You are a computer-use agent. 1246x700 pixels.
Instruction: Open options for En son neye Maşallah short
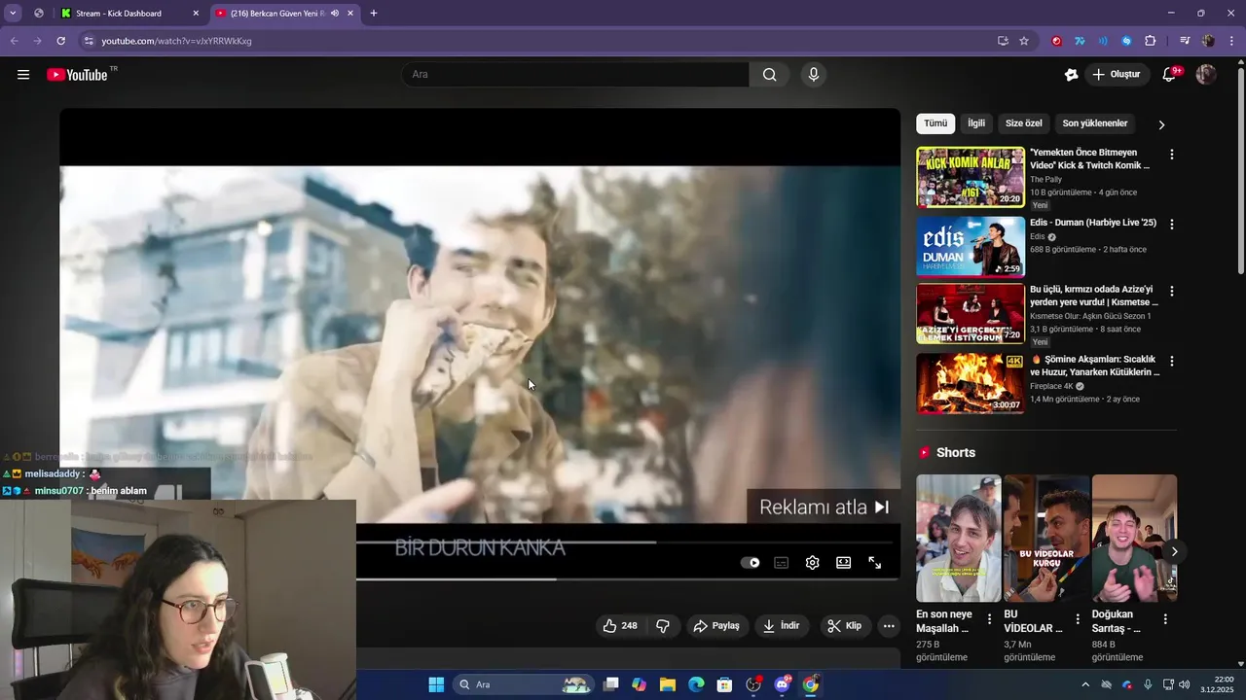tap(990, 619)
